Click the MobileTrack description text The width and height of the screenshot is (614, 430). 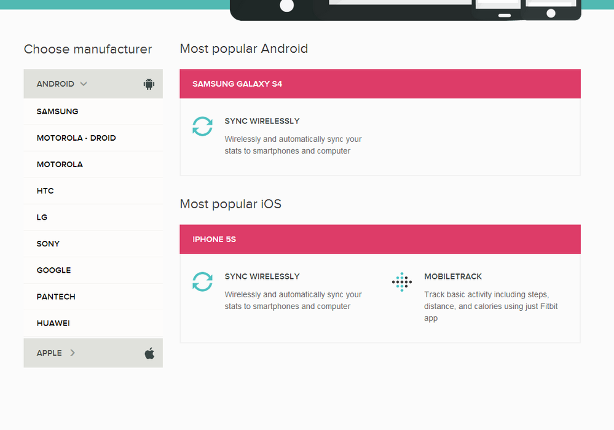(x=490, y=307)
